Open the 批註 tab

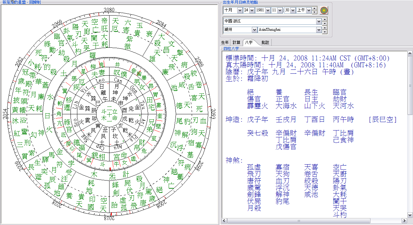pos(265,43)
